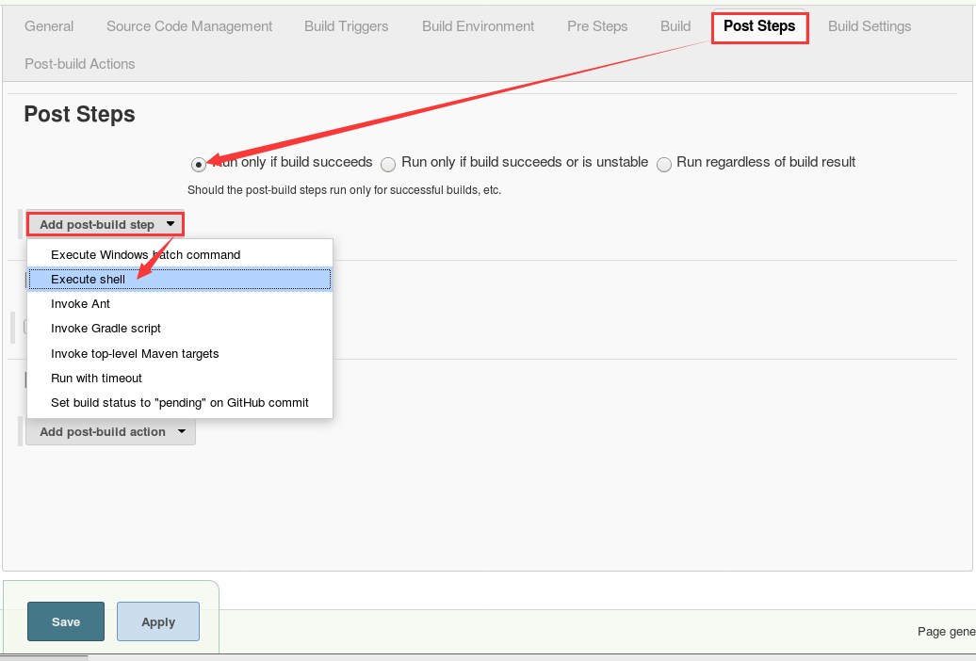Save the job configuration
This screenshot has height=661, width=976.
(x=66, y=621)
